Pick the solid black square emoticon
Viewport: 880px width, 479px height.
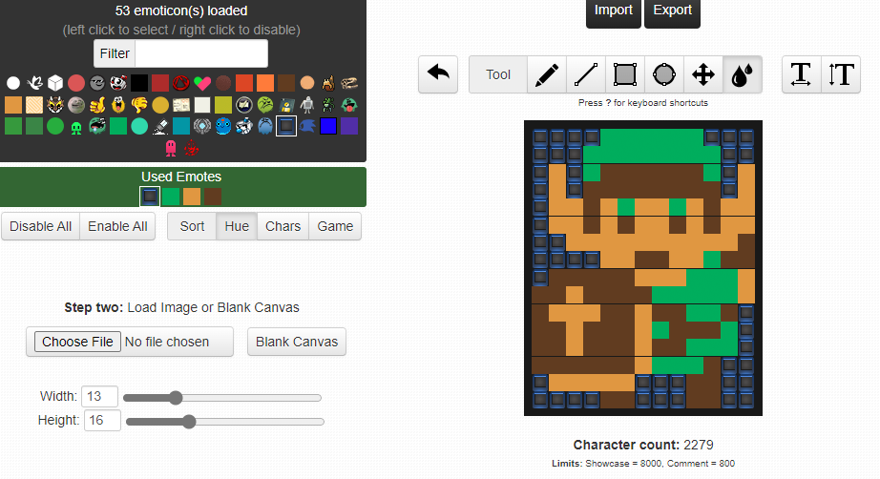[139, 83]
